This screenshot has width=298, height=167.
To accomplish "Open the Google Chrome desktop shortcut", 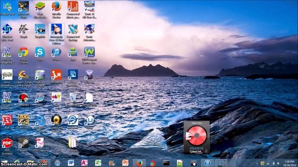I will coord(24,55).
